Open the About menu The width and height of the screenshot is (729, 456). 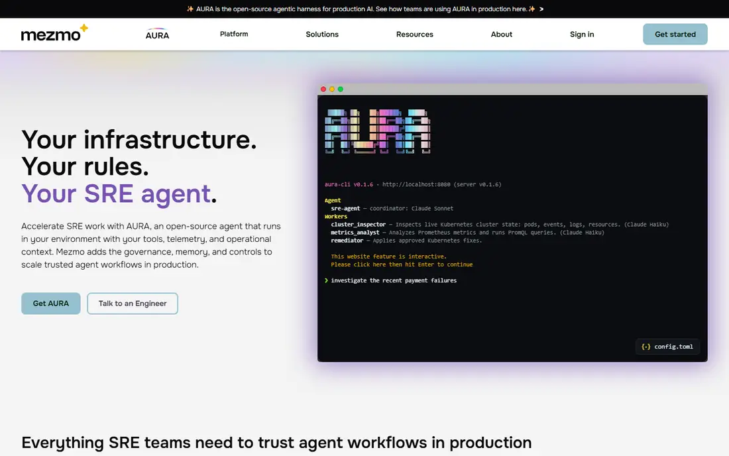[x=501, y=34]
